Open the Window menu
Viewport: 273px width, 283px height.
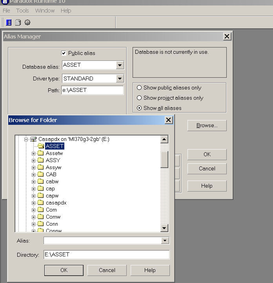(45, 11)
